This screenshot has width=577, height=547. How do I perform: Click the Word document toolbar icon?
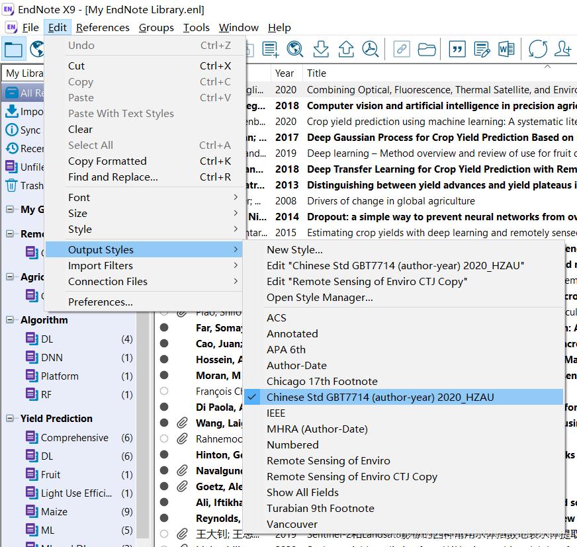(506, 49)
